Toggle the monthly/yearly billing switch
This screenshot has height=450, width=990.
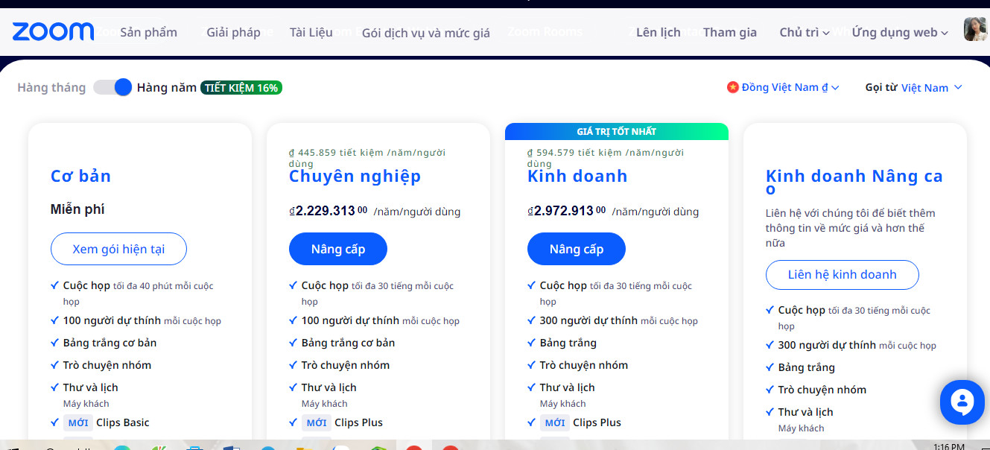point(112,87)
